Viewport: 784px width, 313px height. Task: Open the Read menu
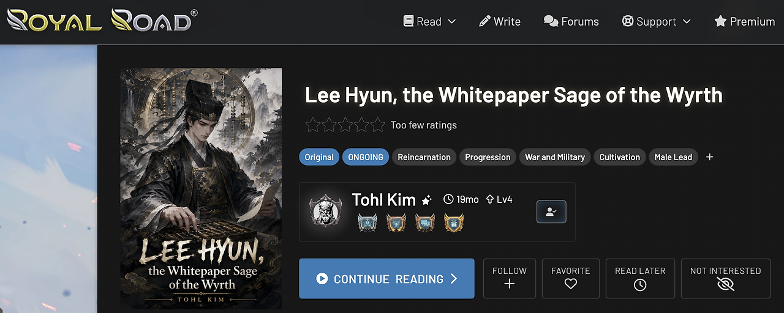pyautogui.click(x=429, y=21)
